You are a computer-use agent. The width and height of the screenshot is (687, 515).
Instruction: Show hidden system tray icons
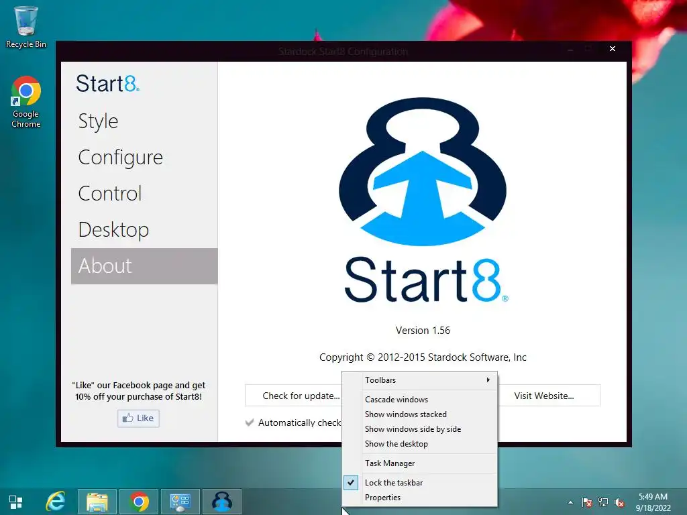570,502
